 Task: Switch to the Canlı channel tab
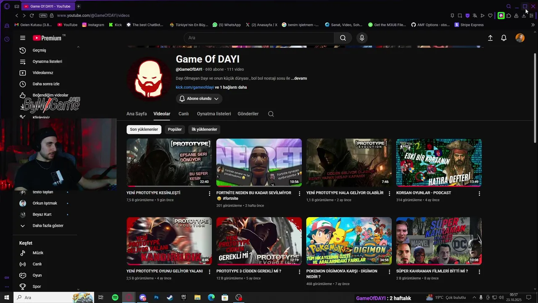(x=184, y=114)
